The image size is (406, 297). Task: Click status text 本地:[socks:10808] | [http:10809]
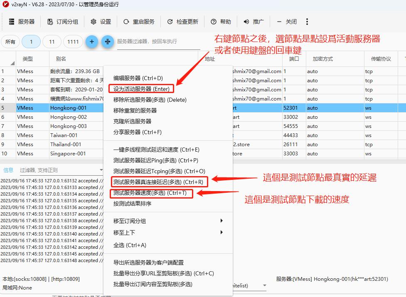(41, 279)
